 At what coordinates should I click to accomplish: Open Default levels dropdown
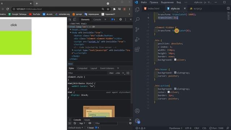pyautogui.click(x=75, y=127)
